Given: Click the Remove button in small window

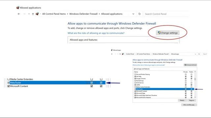Looking at the screenshot, I should (x=192, y=100).
